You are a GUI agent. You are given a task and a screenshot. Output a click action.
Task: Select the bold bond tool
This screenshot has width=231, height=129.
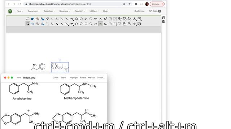point(52,24)
